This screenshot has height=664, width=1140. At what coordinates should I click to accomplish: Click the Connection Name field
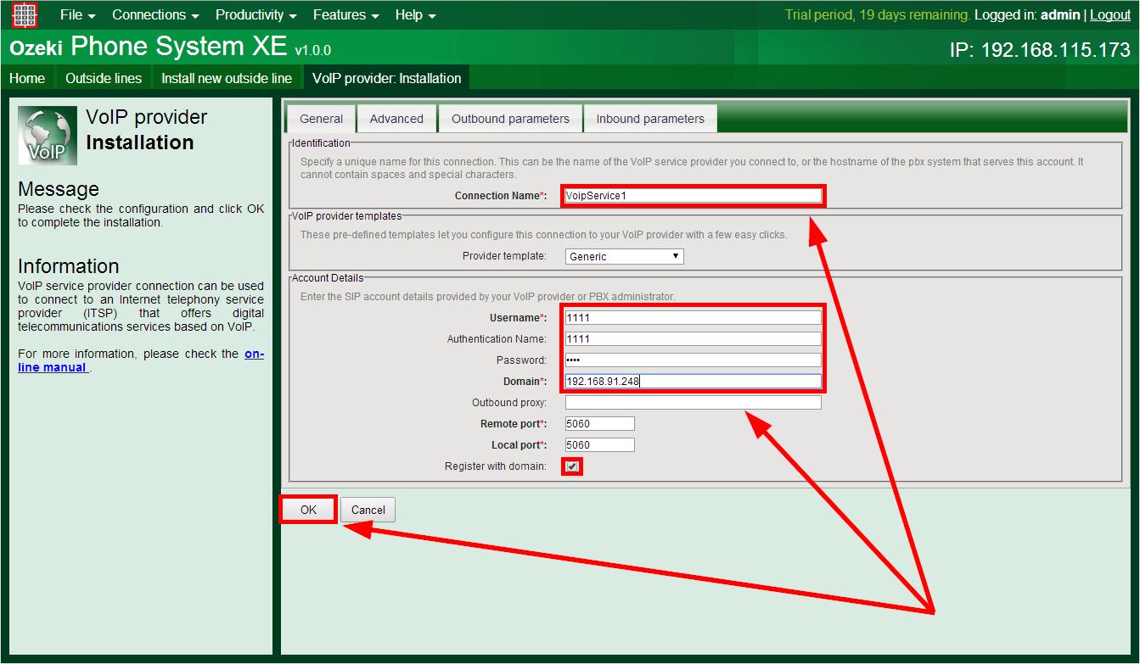pos(694,196)
